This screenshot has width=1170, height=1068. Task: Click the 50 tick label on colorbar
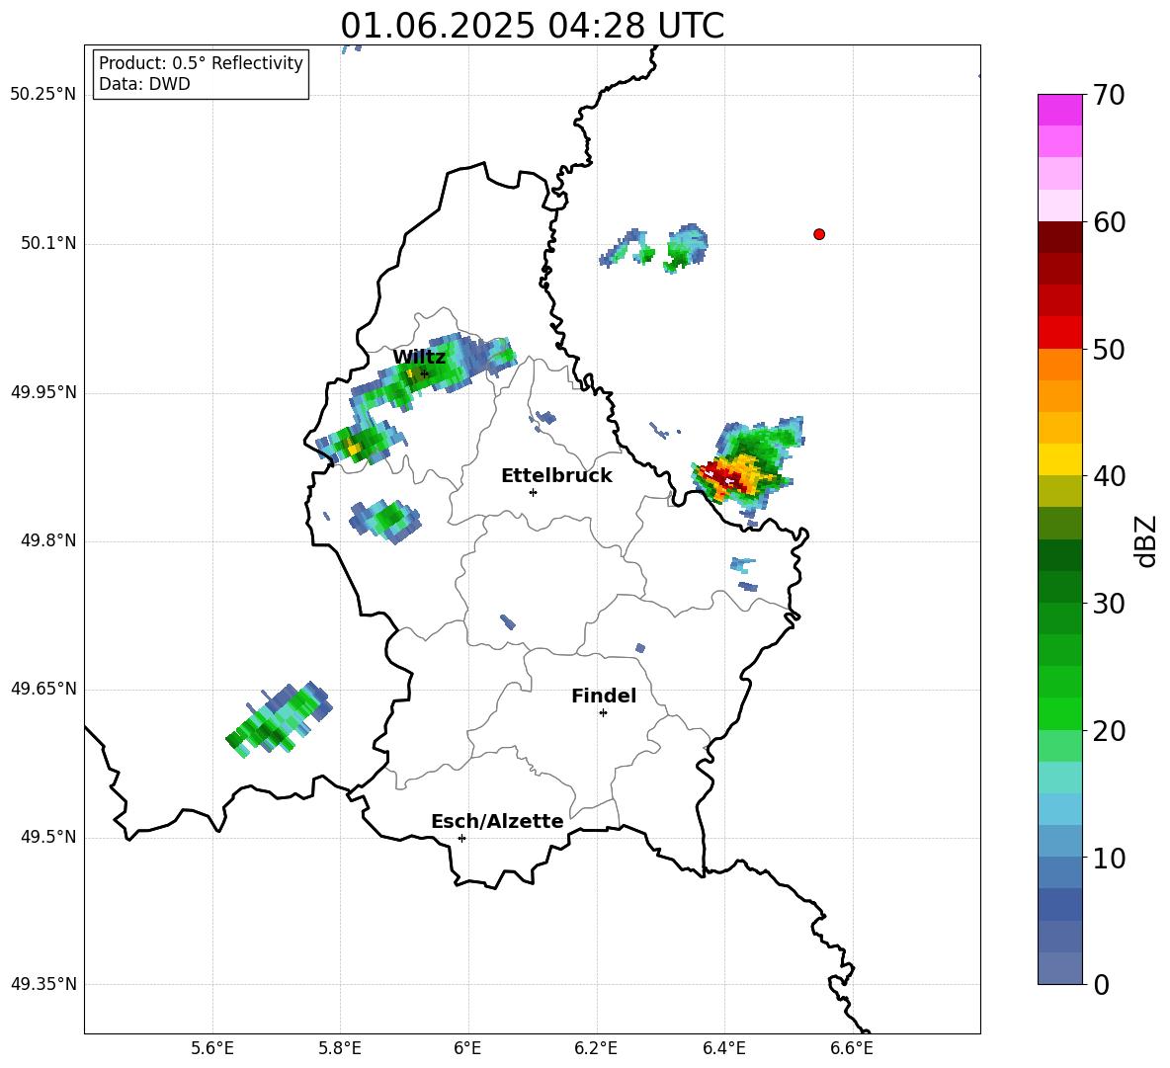coord(1109,349)
